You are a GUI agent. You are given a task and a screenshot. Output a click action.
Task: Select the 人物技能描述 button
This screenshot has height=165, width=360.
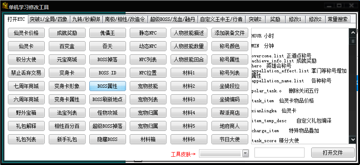click(x=189, y=33)
